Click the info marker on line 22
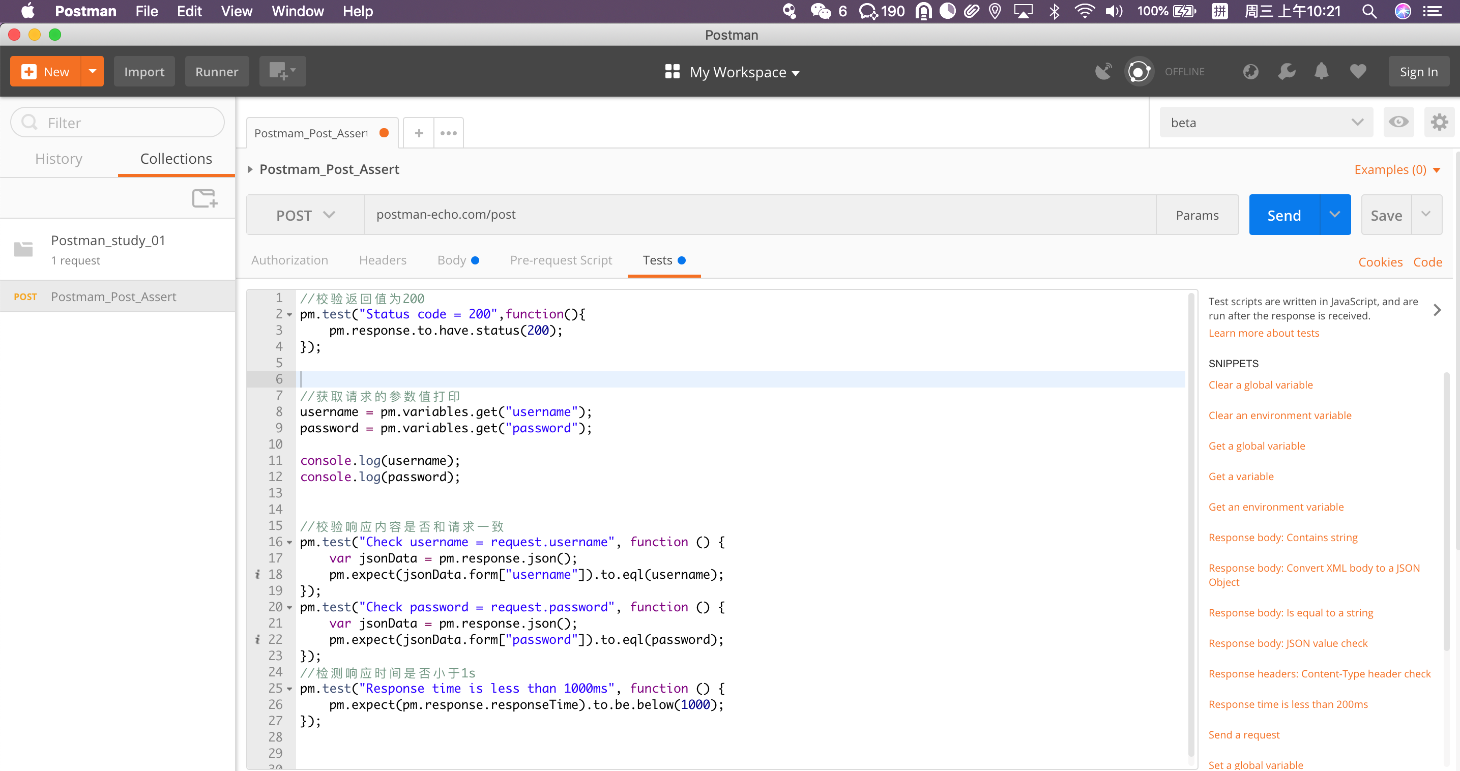Screen dimensions: 1460x771 pyautogui.click(x=257, y=640)
